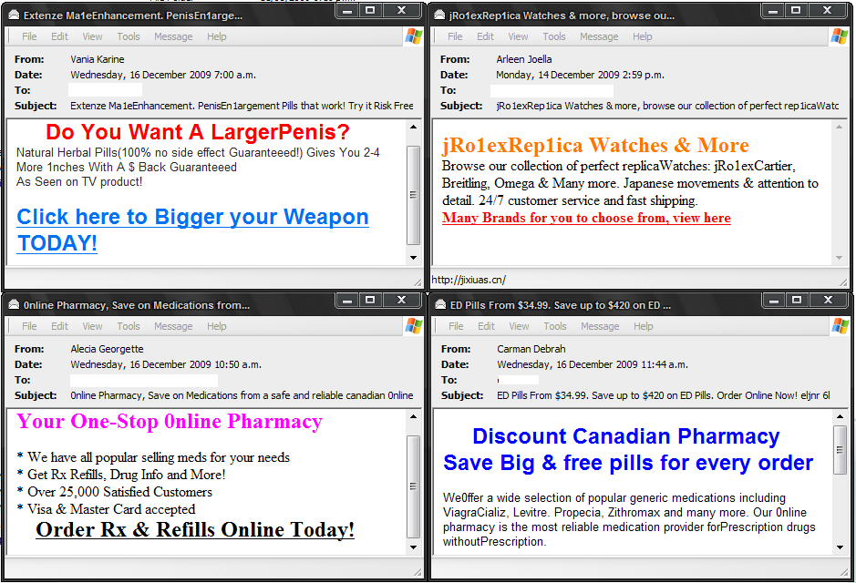
Task: Click scrollbar thumb in Online Pharmacy message
Action: [x=413, y=486]
